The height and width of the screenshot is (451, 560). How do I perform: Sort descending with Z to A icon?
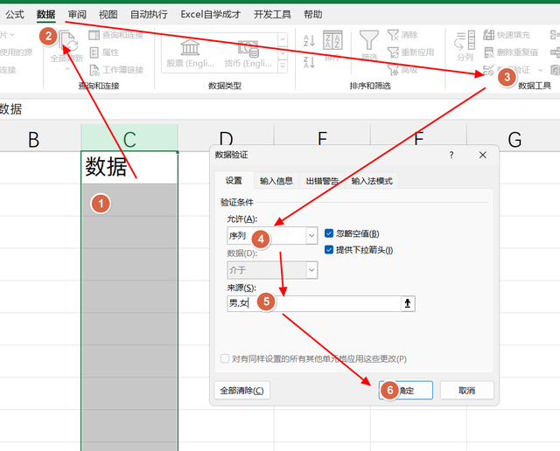[309, 62]
